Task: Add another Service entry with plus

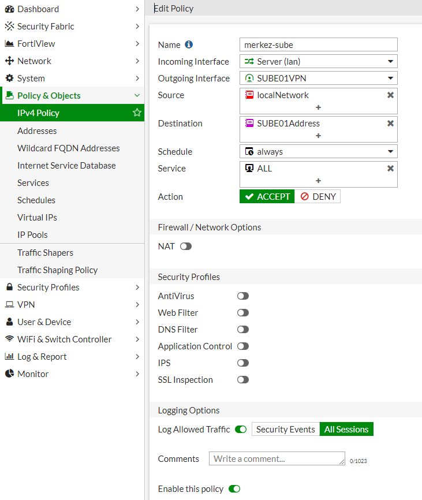Action: tap(318, 181)
